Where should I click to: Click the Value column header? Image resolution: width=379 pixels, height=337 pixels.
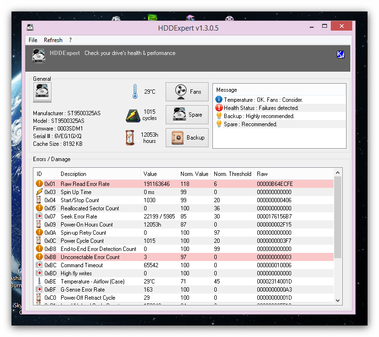(159, 174)
